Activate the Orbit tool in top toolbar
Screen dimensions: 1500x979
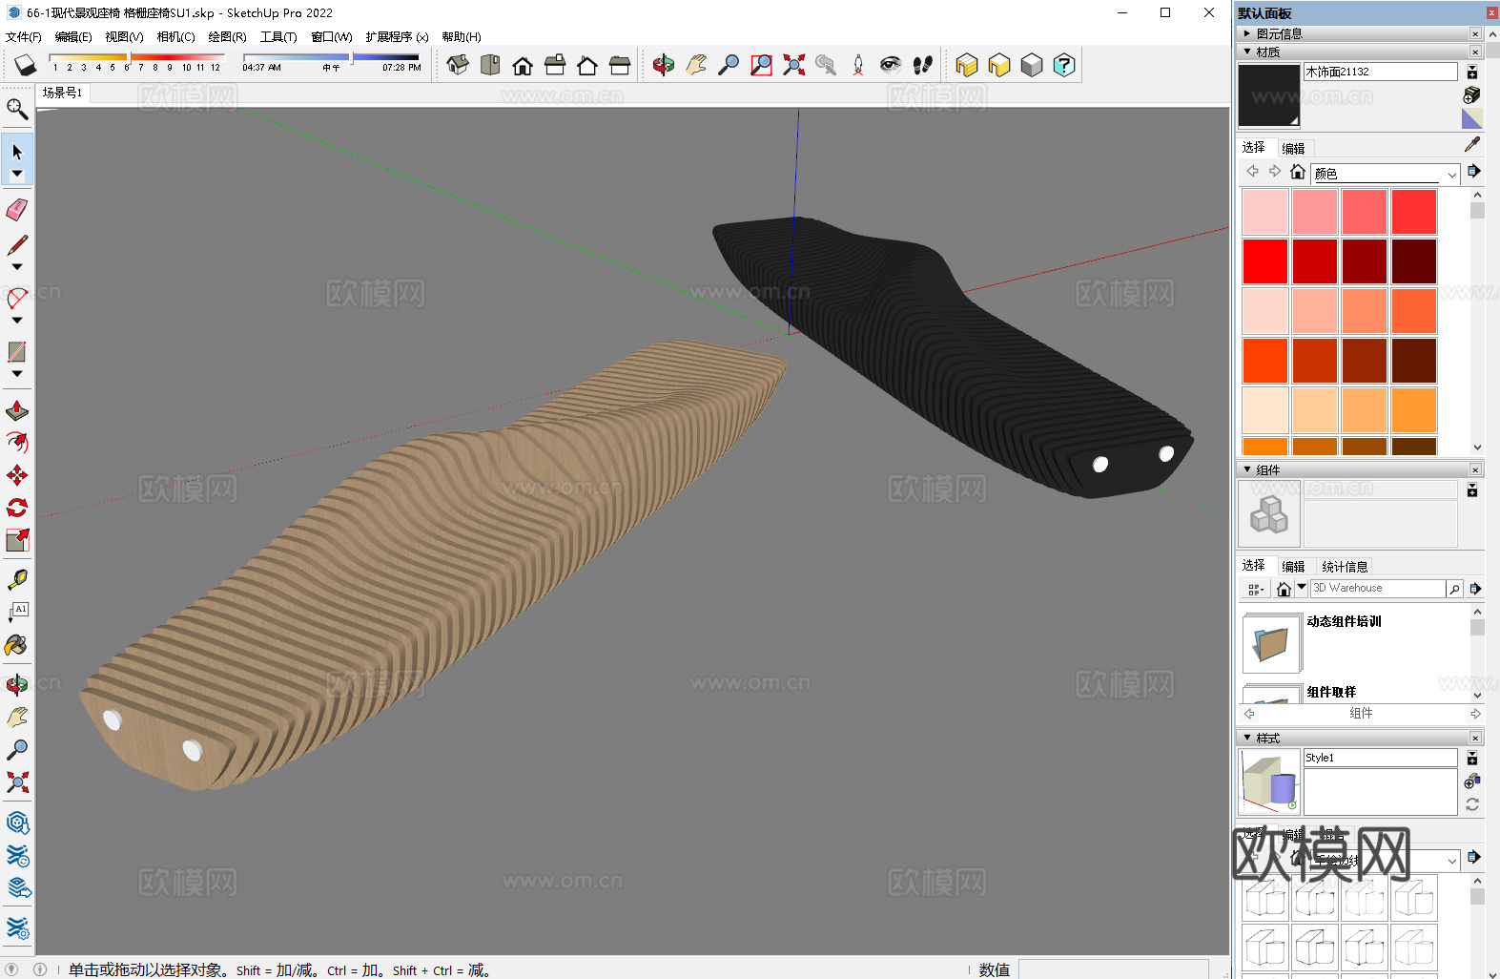664,65
